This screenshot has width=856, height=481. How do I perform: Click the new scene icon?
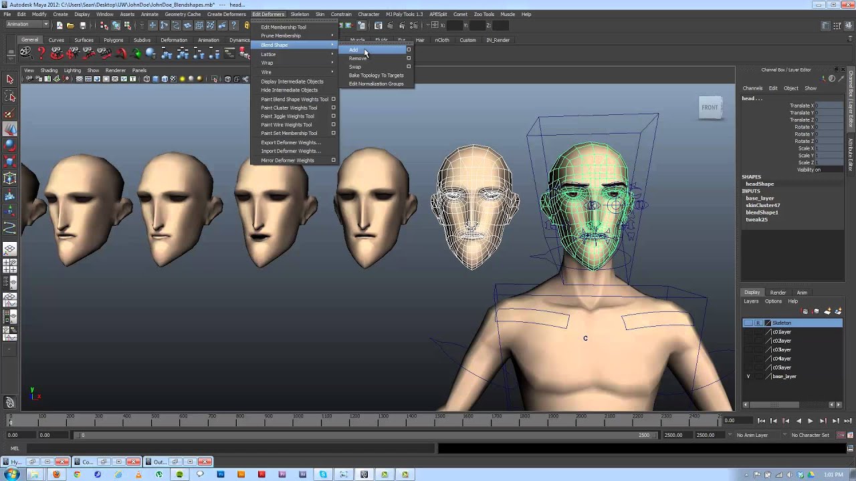(x=60, y=25)
